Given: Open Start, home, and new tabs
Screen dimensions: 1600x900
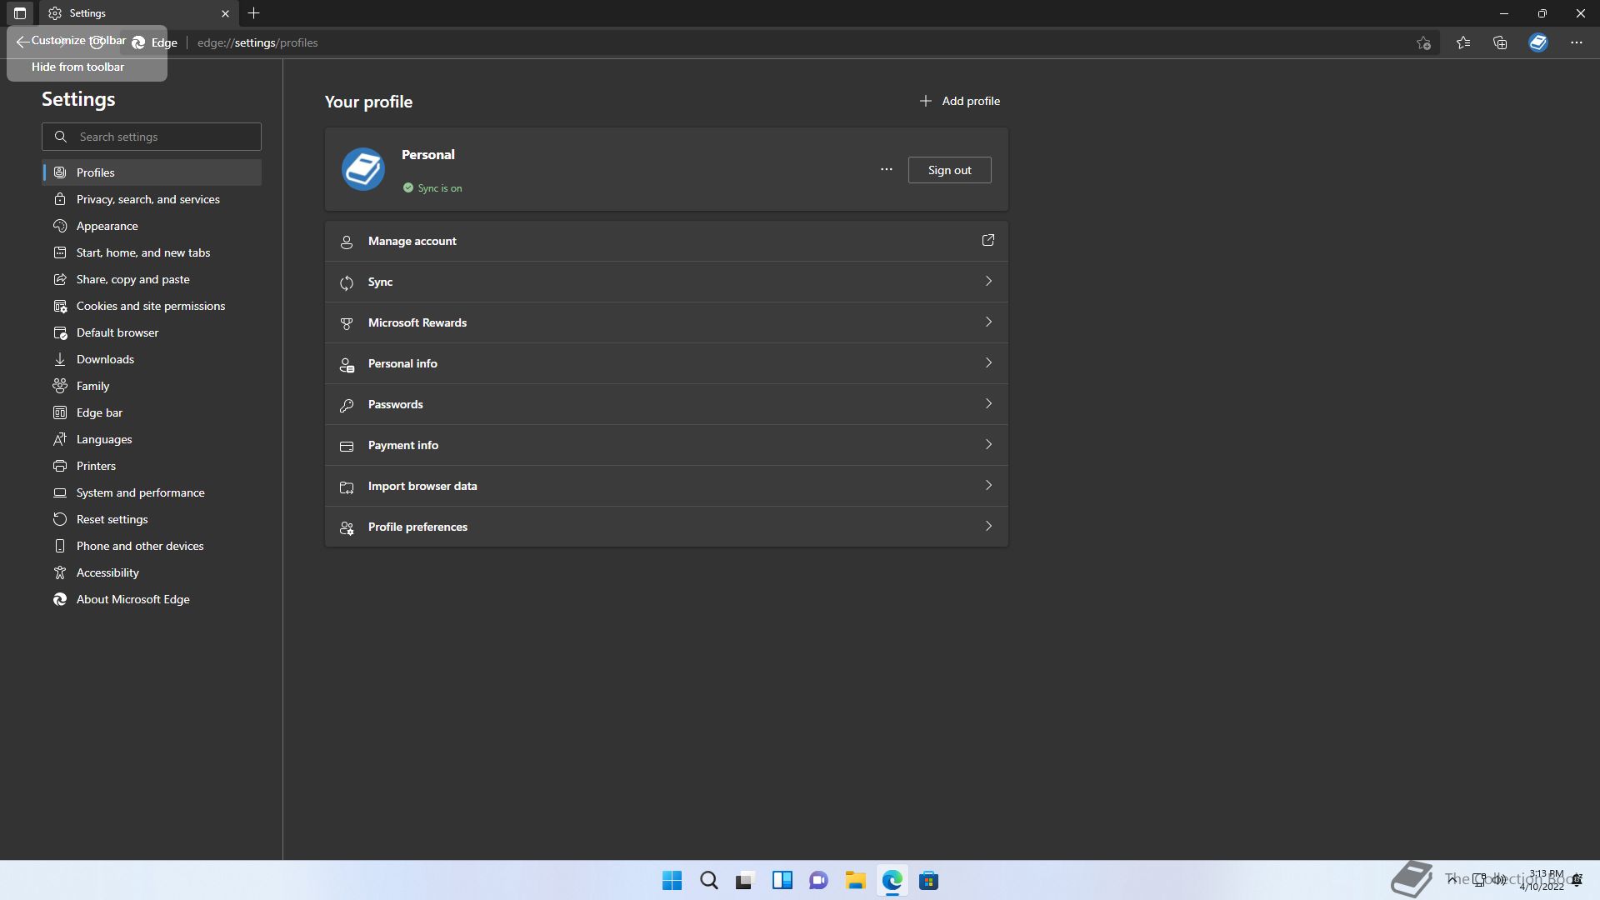Looking at the screenshot, I should point(152,252).
